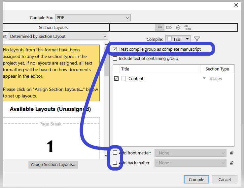Close the compile dialog window

[236, 5]
